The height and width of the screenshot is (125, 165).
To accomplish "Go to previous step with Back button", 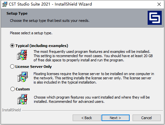I will point(87,118).
